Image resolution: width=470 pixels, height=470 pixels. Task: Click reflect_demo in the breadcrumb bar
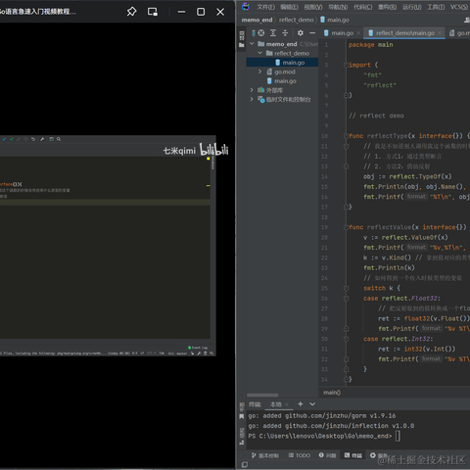(296, 20)
